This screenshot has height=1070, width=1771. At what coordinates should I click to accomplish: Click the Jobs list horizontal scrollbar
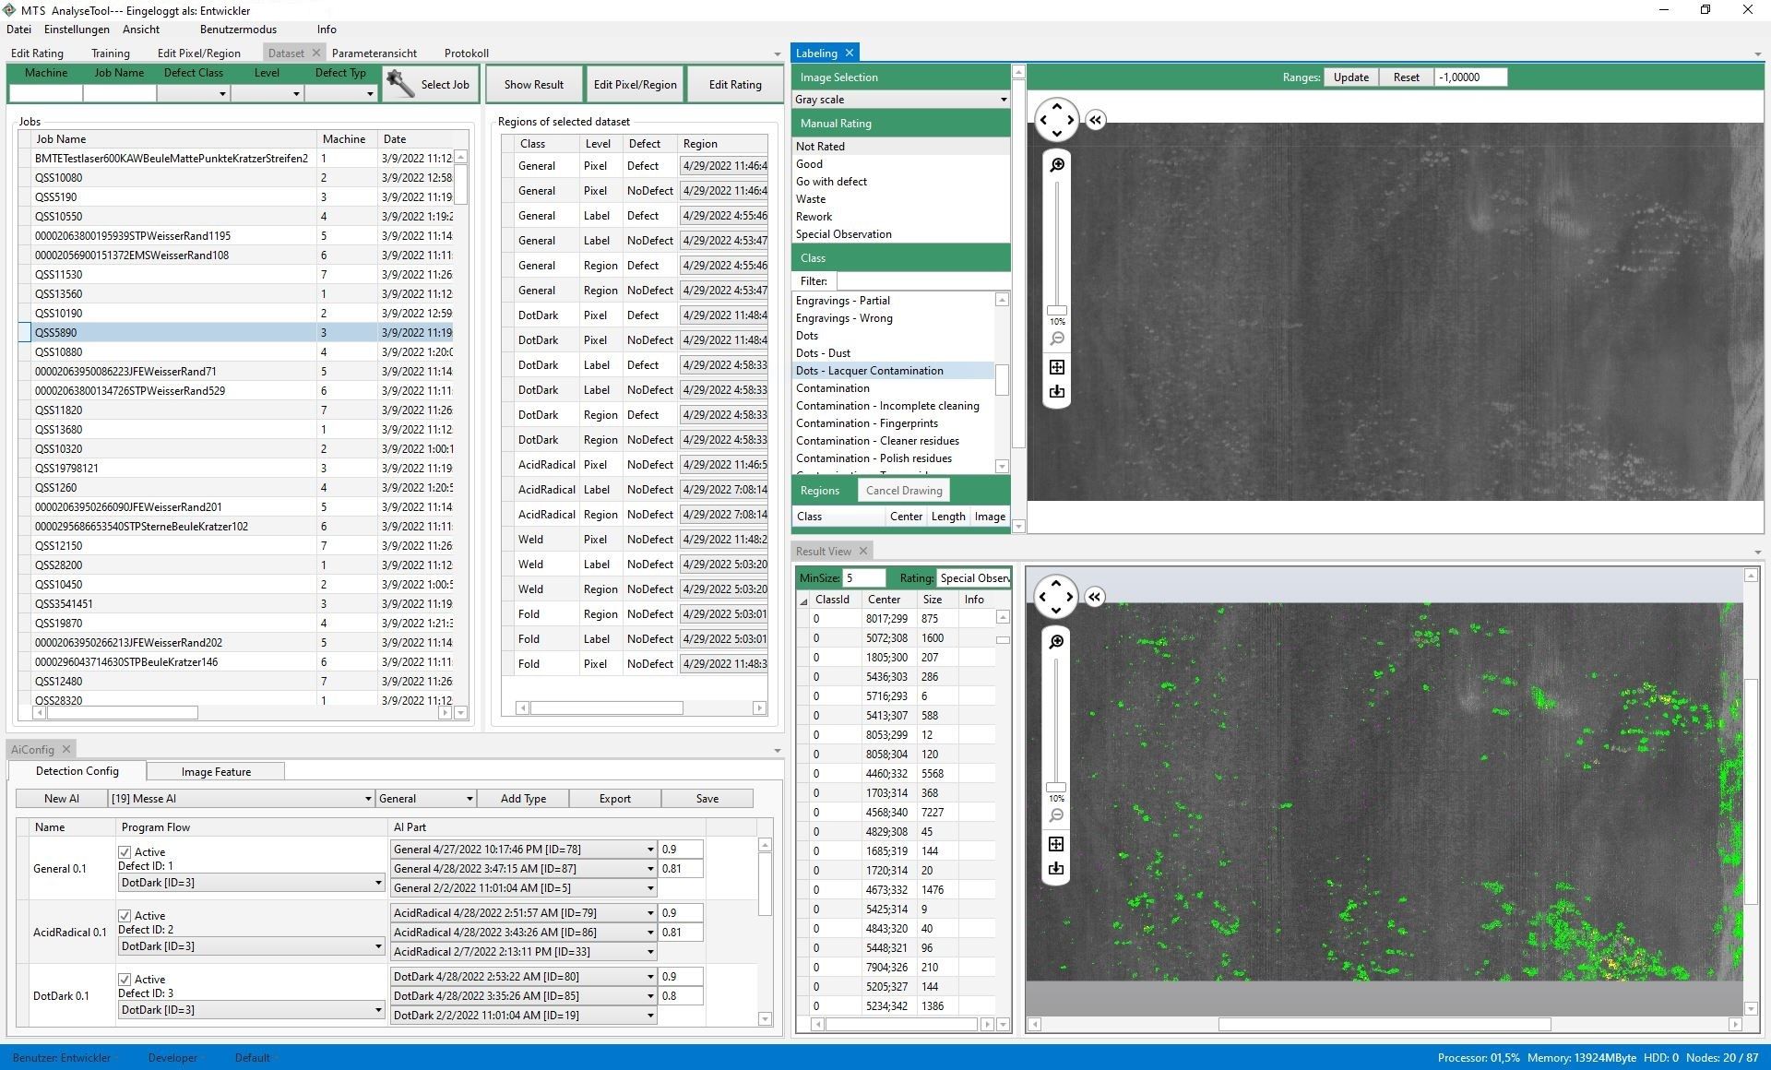123,713
